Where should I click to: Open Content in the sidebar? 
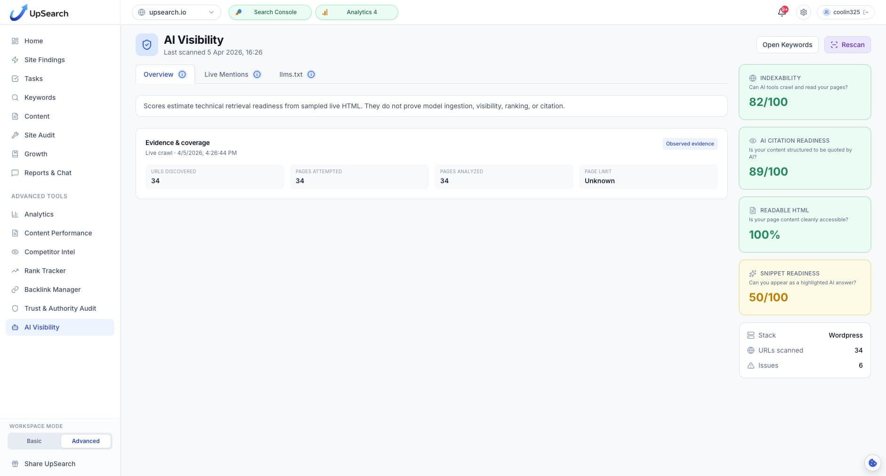point(60,116)
